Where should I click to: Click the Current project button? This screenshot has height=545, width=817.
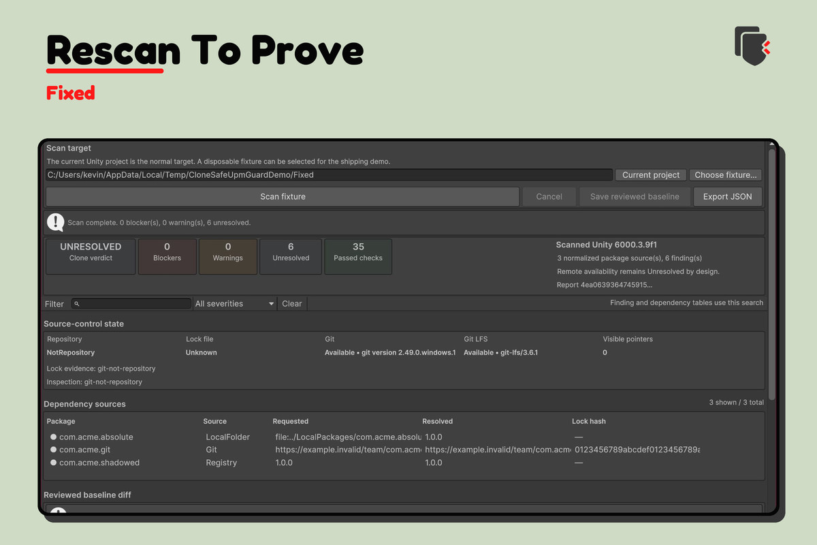pyautogui.click(x=651, y=175)
